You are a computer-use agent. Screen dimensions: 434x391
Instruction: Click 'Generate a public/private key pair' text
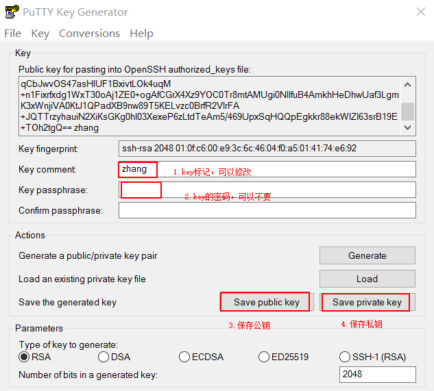(88, 256)
